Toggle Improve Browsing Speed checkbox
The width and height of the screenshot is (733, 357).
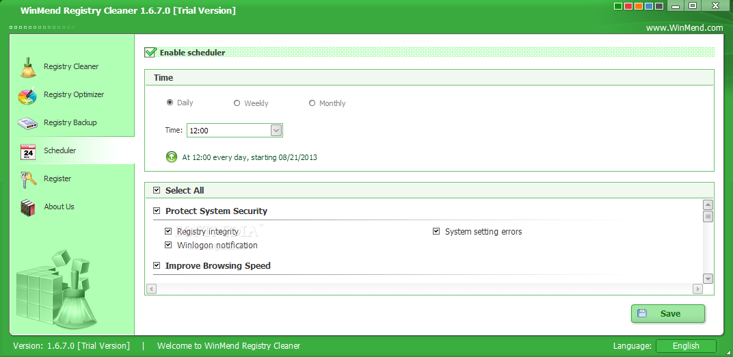157,265
